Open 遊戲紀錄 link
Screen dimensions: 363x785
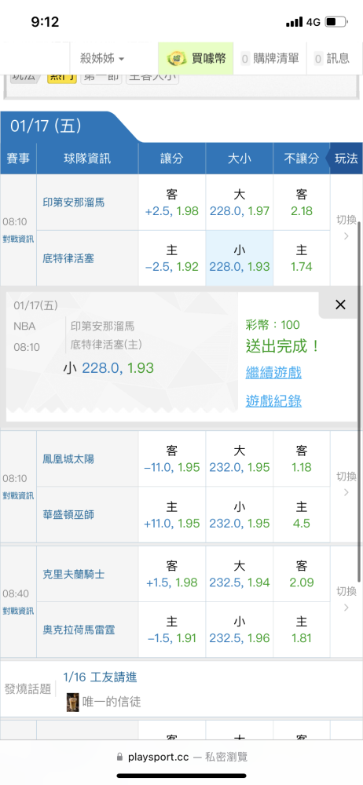click(x=273, y=401)
